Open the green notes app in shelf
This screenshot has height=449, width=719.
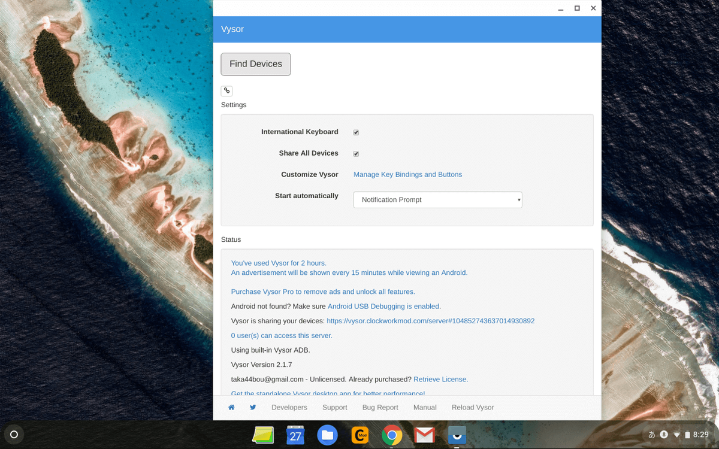coord(263,435)
